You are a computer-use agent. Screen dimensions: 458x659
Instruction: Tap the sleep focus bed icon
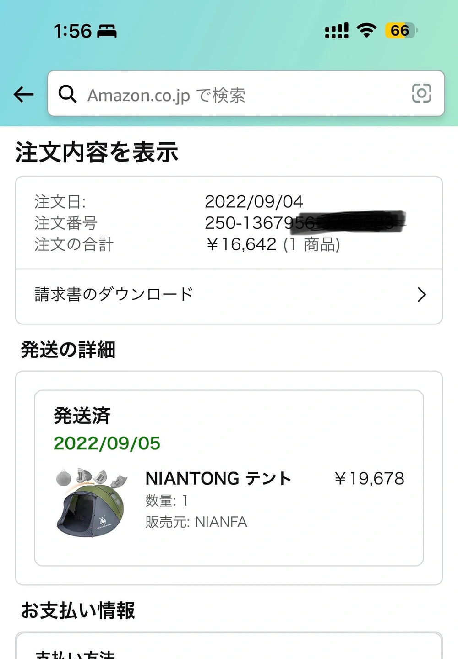click(107, 31)
